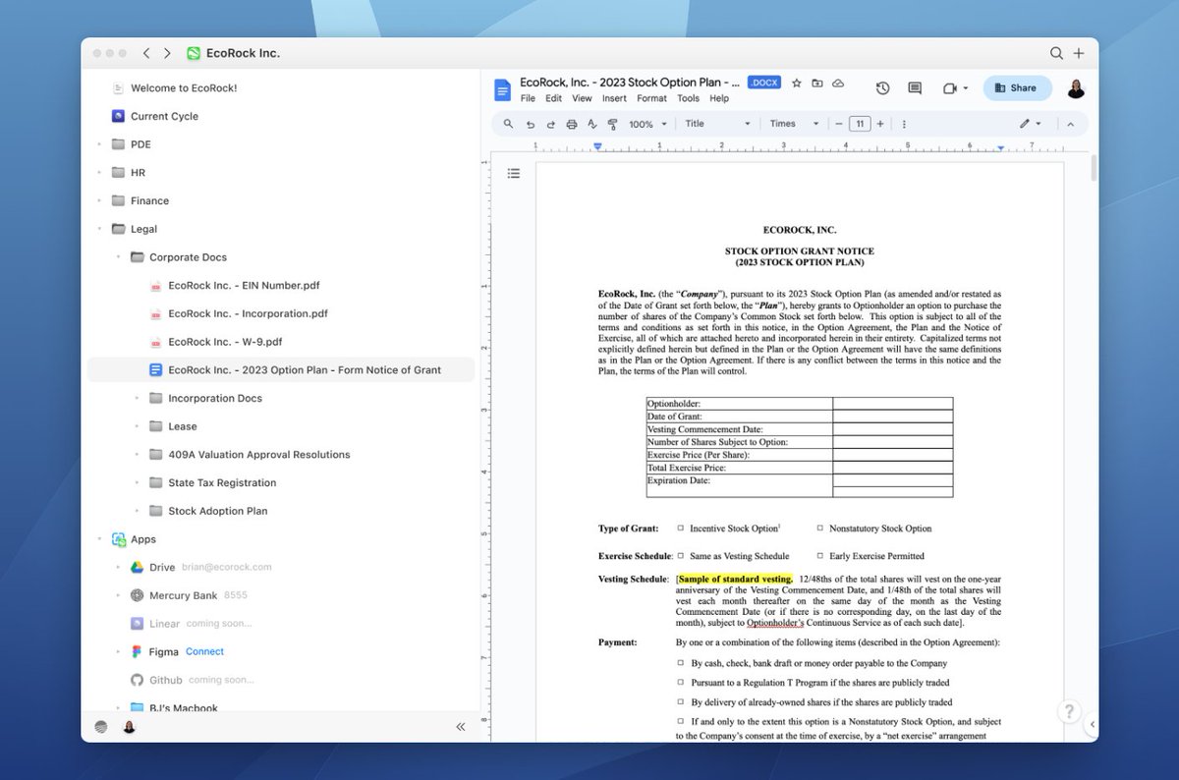Click the plus icon in window title bar
This screenshot has width=1179, height=780.
[x=1079, y=53]
